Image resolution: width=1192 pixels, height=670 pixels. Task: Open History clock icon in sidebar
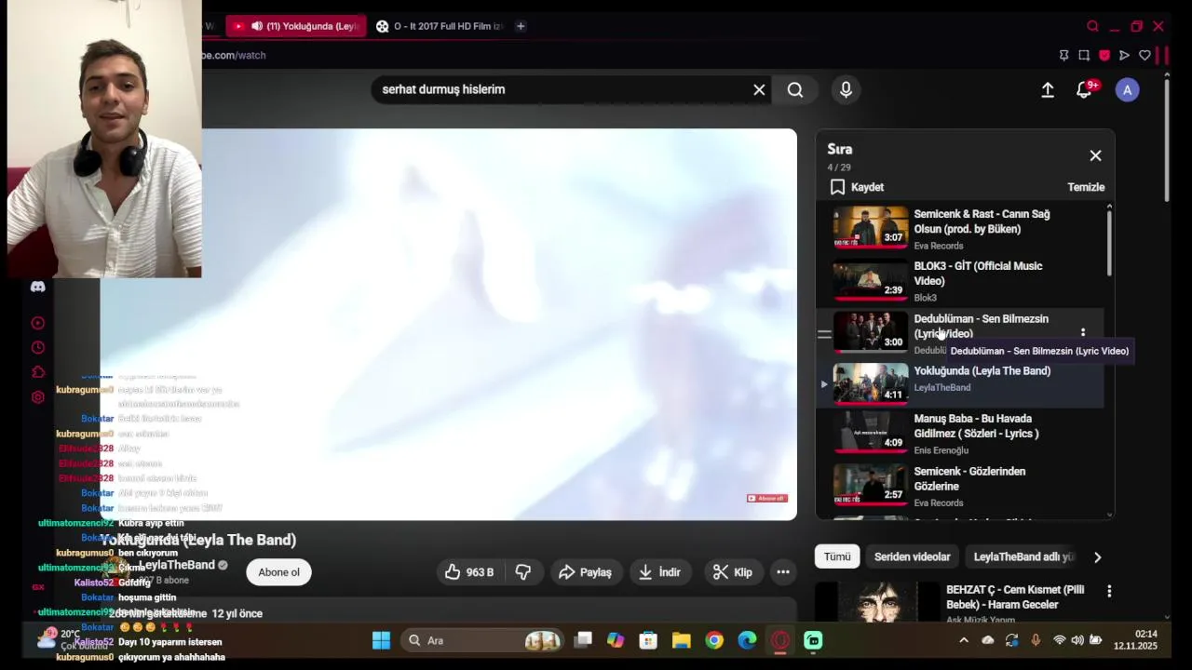tap(38, 348)
